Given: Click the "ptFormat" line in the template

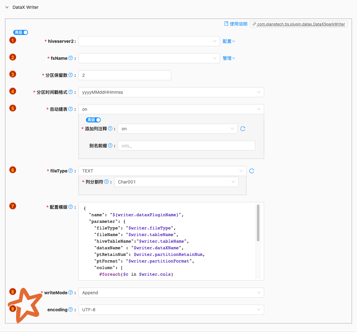Looking at the screenshot, I should tap(144, 261).
